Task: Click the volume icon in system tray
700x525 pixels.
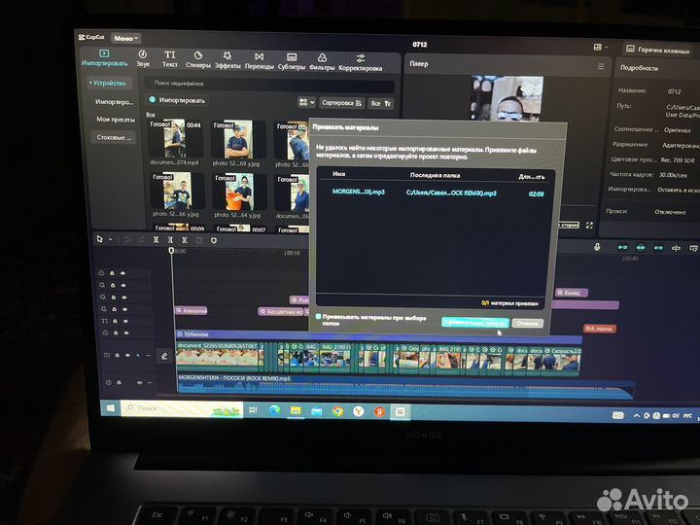Action: (676, 416)
